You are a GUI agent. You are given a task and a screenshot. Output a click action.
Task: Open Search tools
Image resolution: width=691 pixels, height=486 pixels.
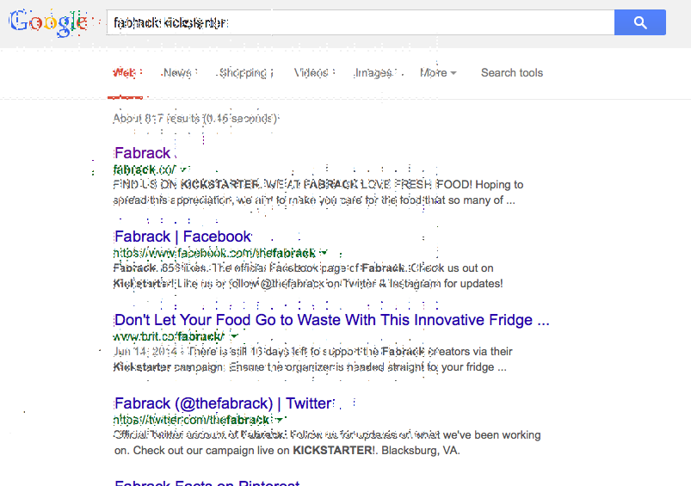(x=512, y=73)
